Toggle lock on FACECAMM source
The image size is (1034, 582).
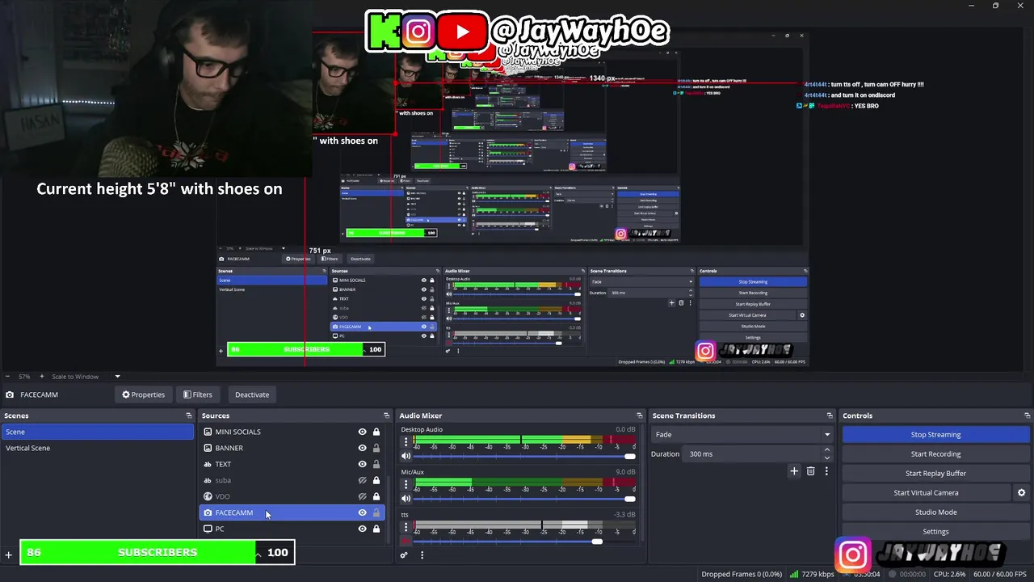376,512
